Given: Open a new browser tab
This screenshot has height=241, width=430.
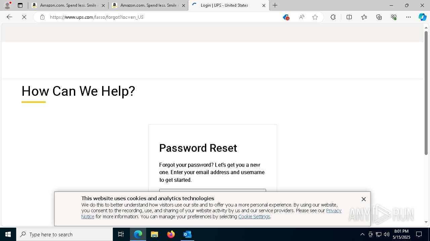Looking at the screenshot, I should coord(275,5).
